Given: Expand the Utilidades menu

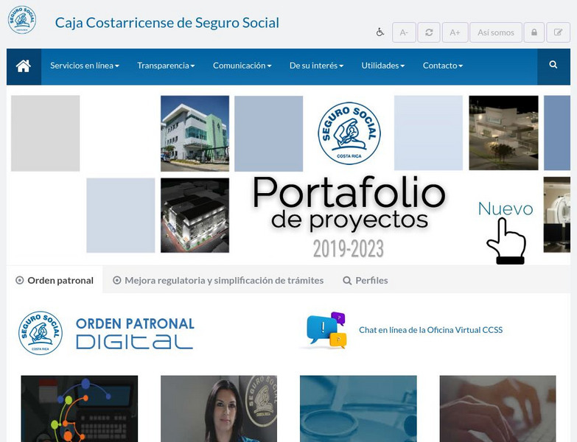Looking at the screenshot, I should [382, 66].
